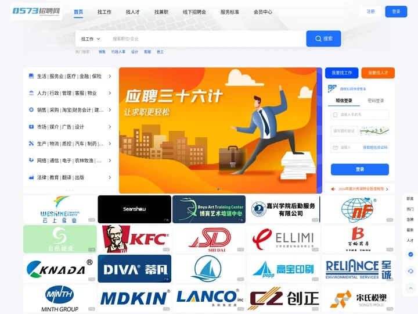This screenshot has height=314, width=418.
Task: Open the CZ 创正 company logo
Action: [x=283, y=298]
